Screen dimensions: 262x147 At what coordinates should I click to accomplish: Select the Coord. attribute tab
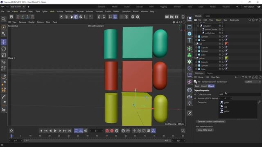click(204, 86)
